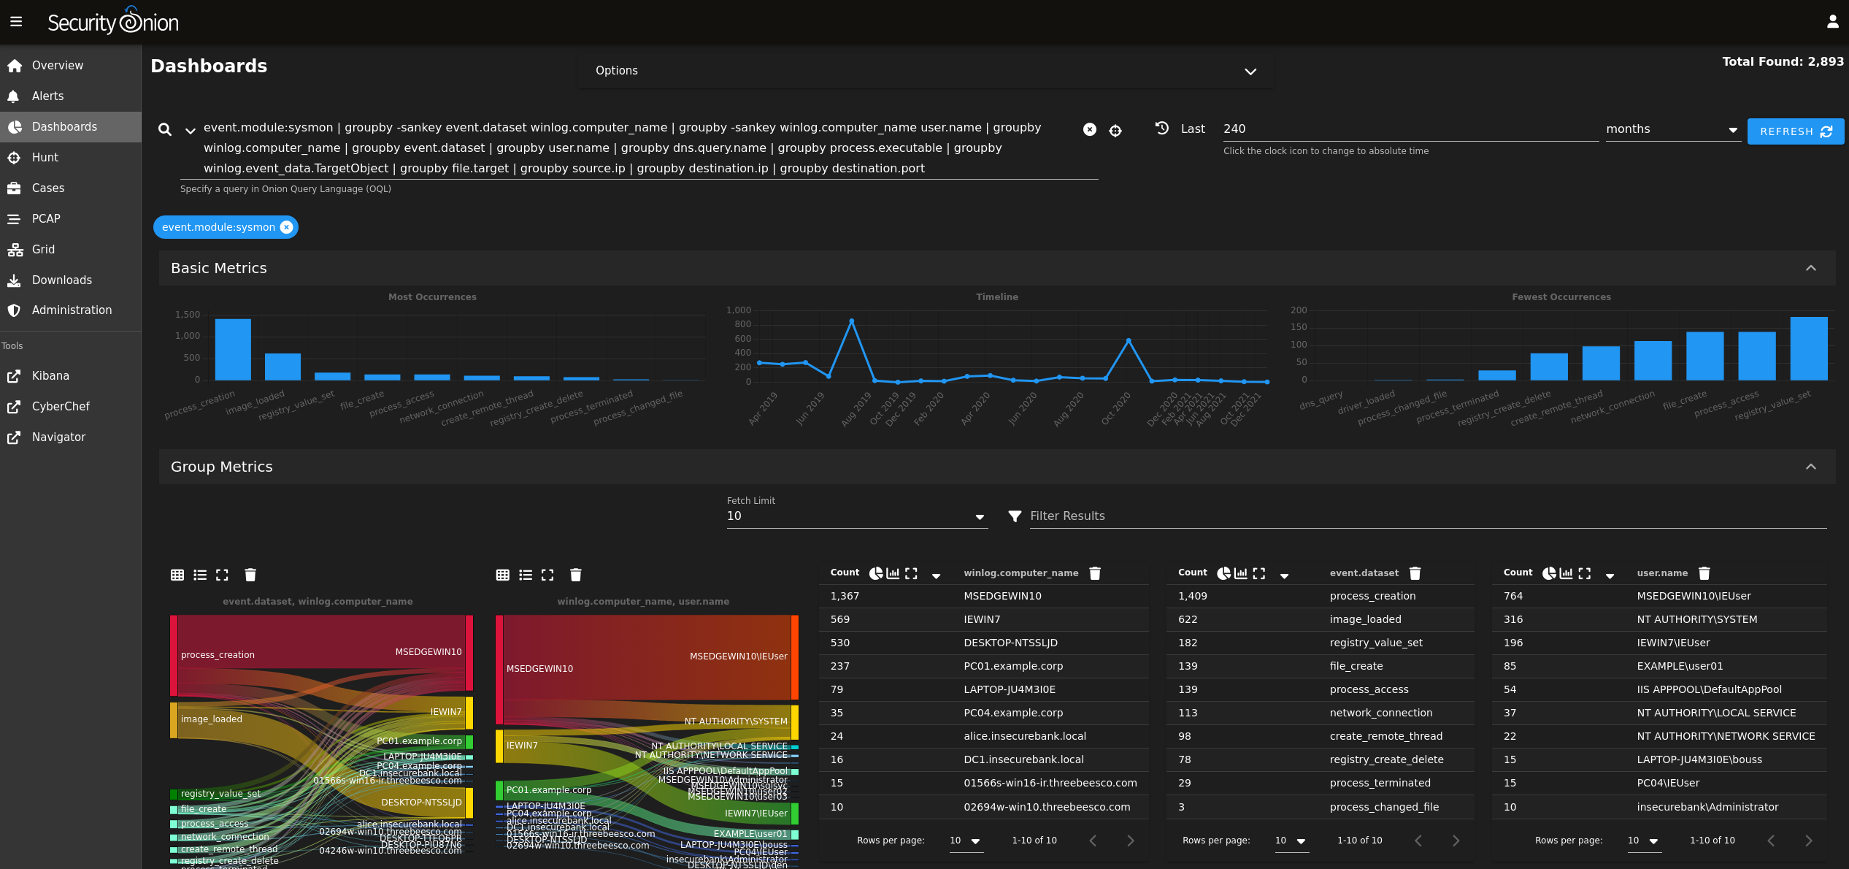The image size is (1849, 869).
Task: Delete the event.dataset Sankey groupby
Action: pos(250,575)
